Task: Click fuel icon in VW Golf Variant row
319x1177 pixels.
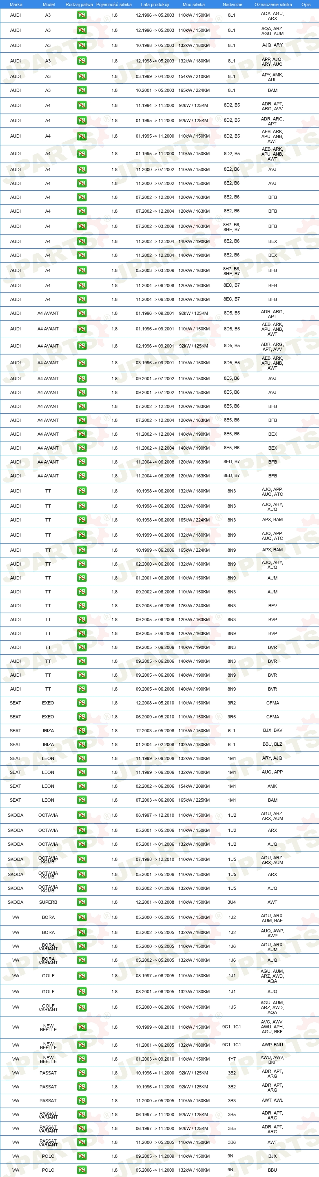Action: point(82,1007)
